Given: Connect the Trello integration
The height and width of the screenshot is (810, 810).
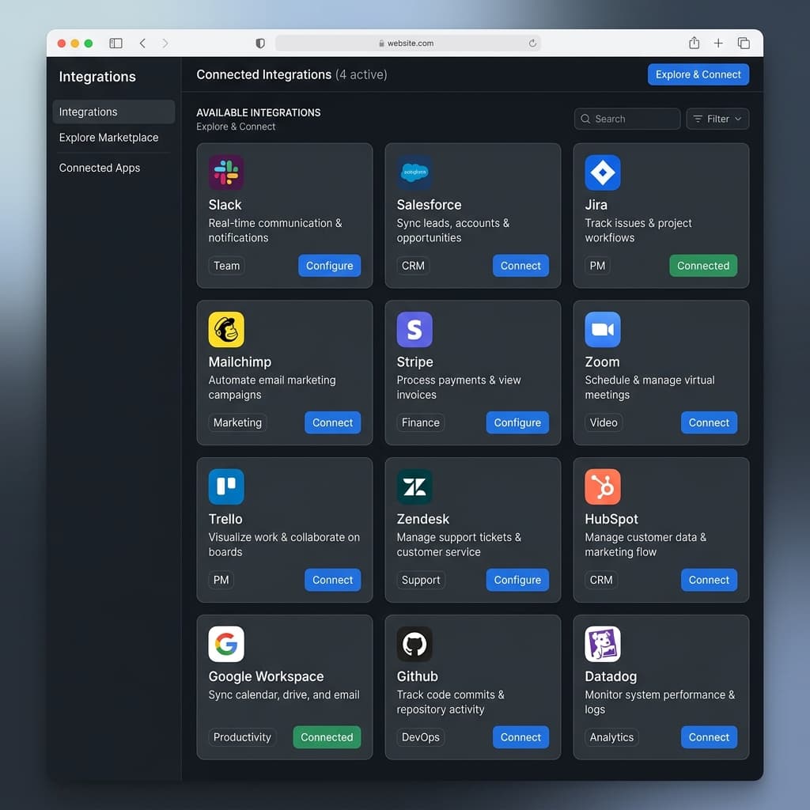Looking at the screenshot, I should pyautogui.click(x=333, y=580).
